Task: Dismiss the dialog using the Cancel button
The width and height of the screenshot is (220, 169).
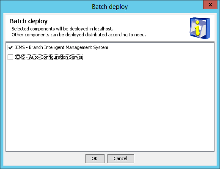Action: 121,158
